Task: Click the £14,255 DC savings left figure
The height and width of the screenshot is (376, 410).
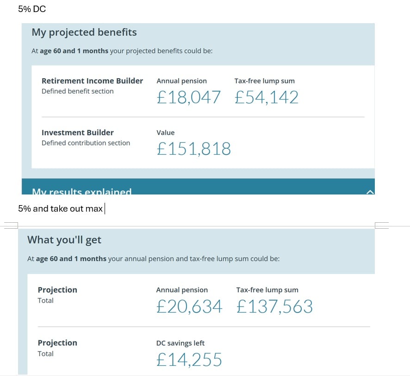Action: point(189,360)
